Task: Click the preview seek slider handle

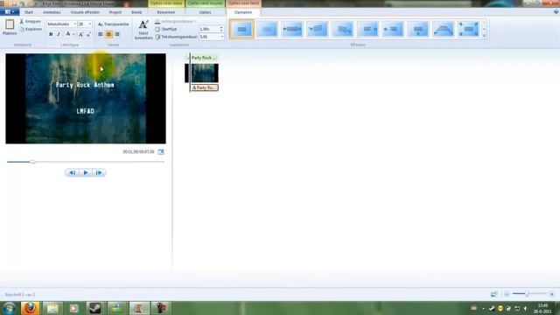Action: click(x=32, y=162)
